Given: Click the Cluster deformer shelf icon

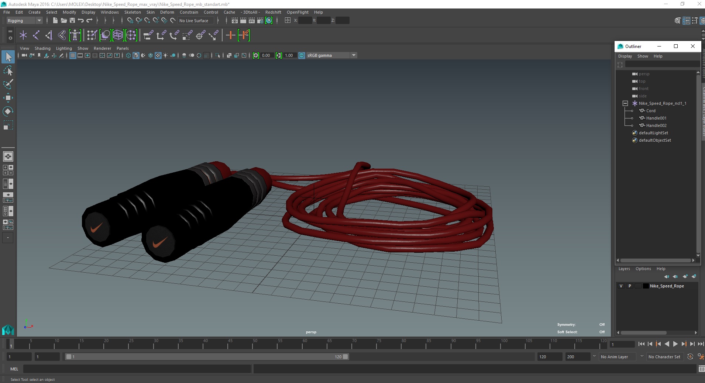Looking at the screenshot, I should (131, 35).
